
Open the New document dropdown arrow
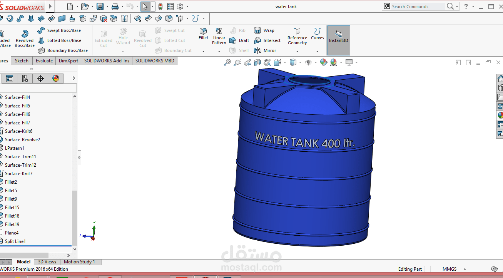point(77,7)
